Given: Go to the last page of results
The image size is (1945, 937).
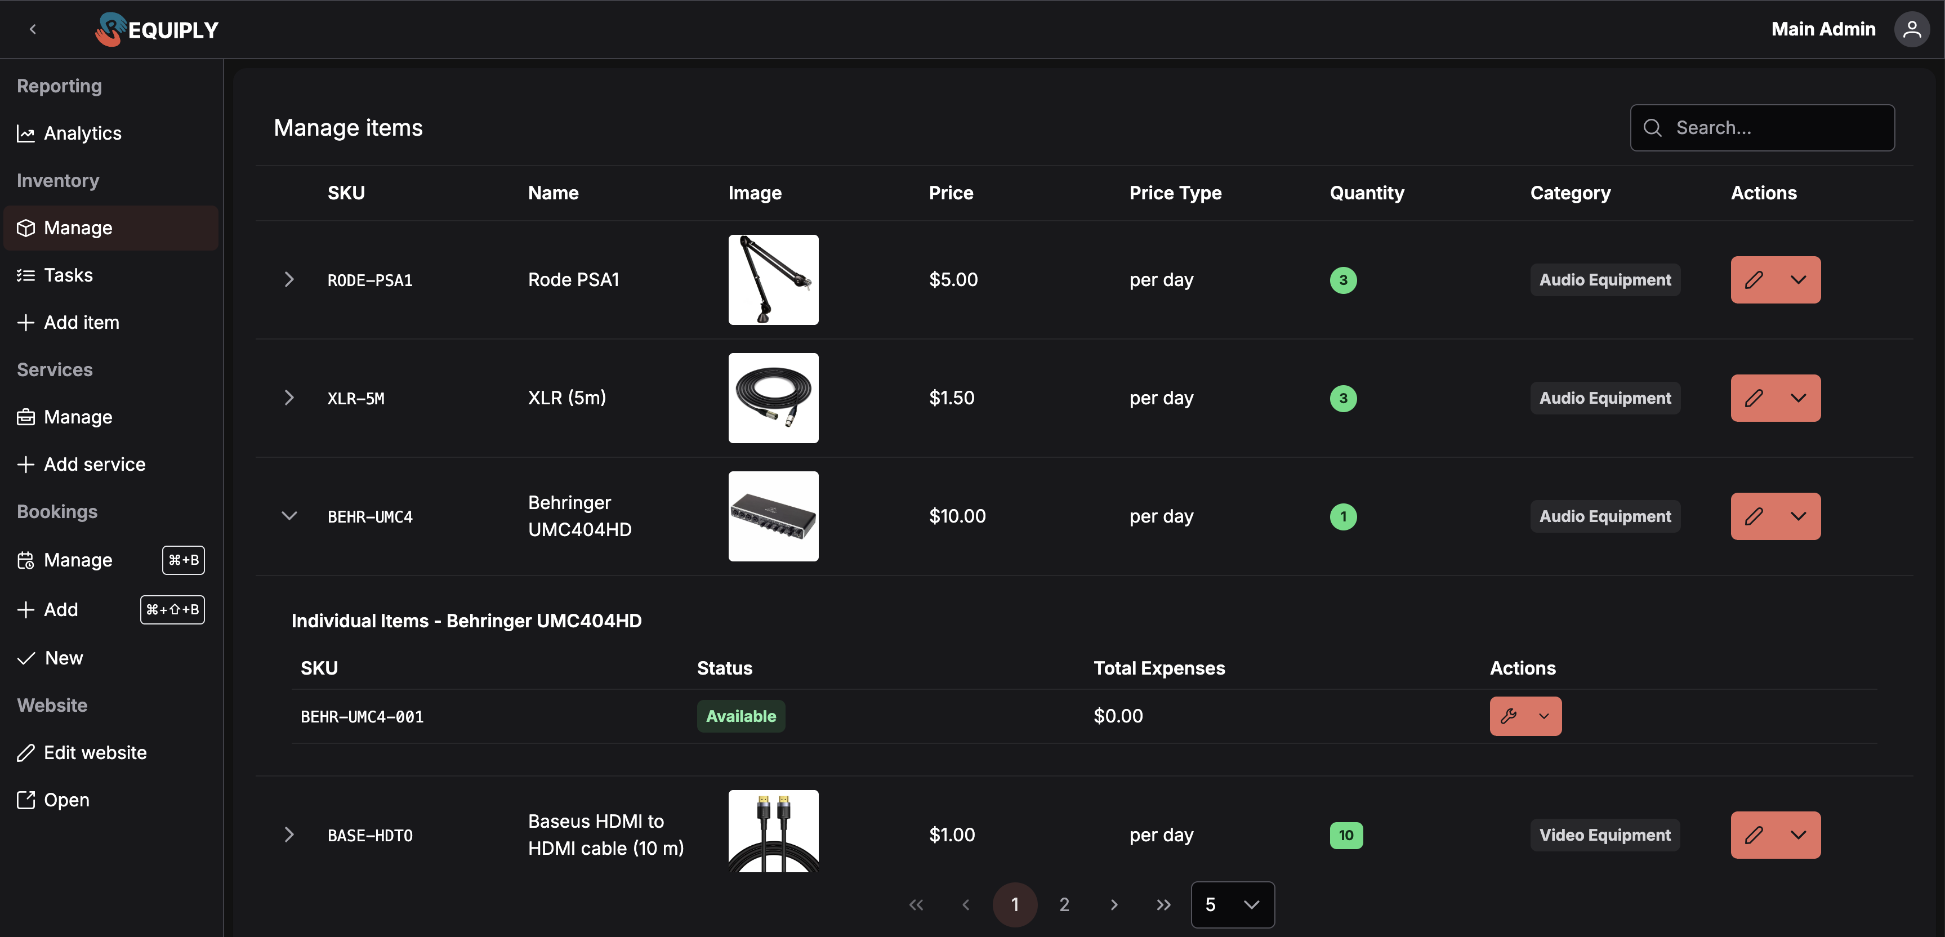Looking at the screenshot, I should (x=1163, y=904).
